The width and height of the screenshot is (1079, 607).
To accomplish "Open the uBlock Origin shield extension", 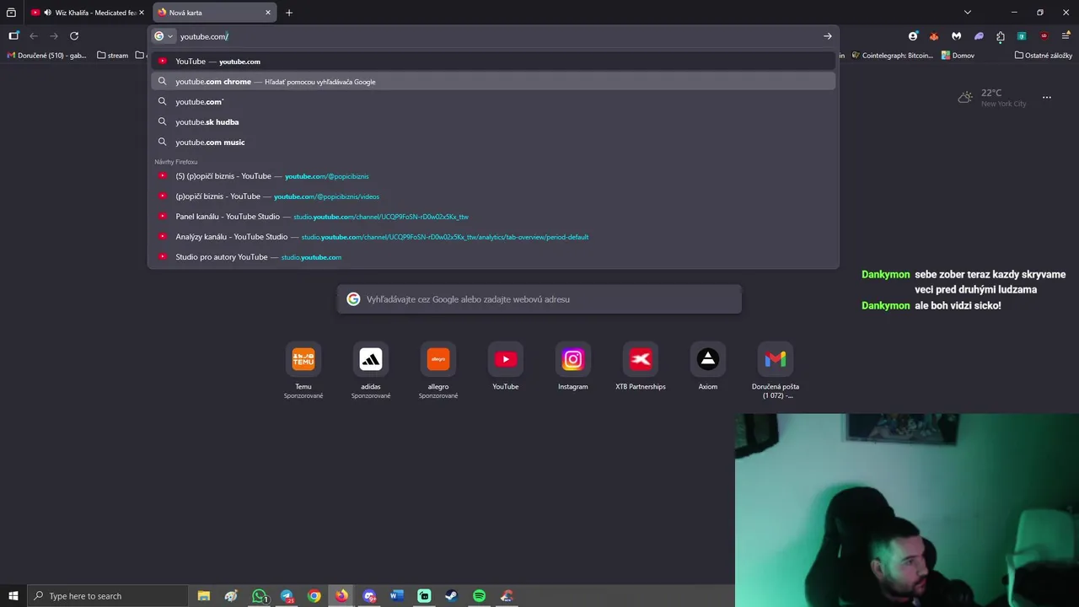I will [x=1044, y=36].
